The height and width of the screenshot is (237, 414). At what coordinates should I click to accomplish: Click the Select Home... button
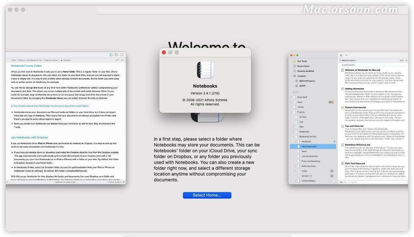(x=207, y=195)
